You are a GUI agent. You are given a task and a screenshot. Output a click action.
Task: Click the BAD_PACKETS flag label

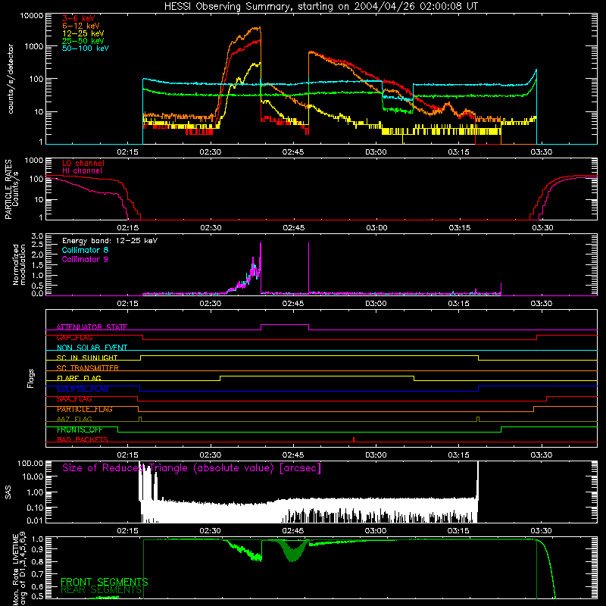pyautogui.click(x=83, y=439)
